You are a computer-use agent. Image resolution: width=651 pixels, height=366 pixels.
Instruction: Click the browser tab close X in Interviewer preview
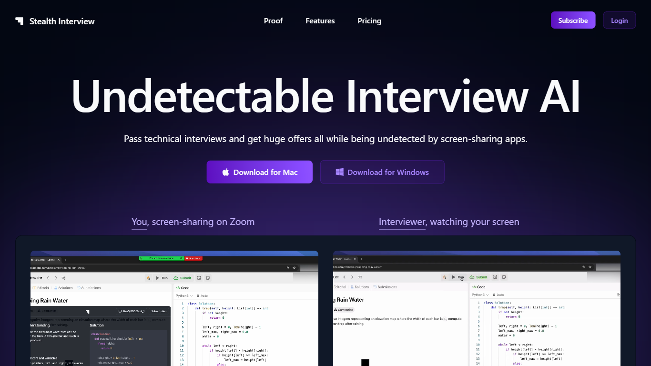coord(355,259)
